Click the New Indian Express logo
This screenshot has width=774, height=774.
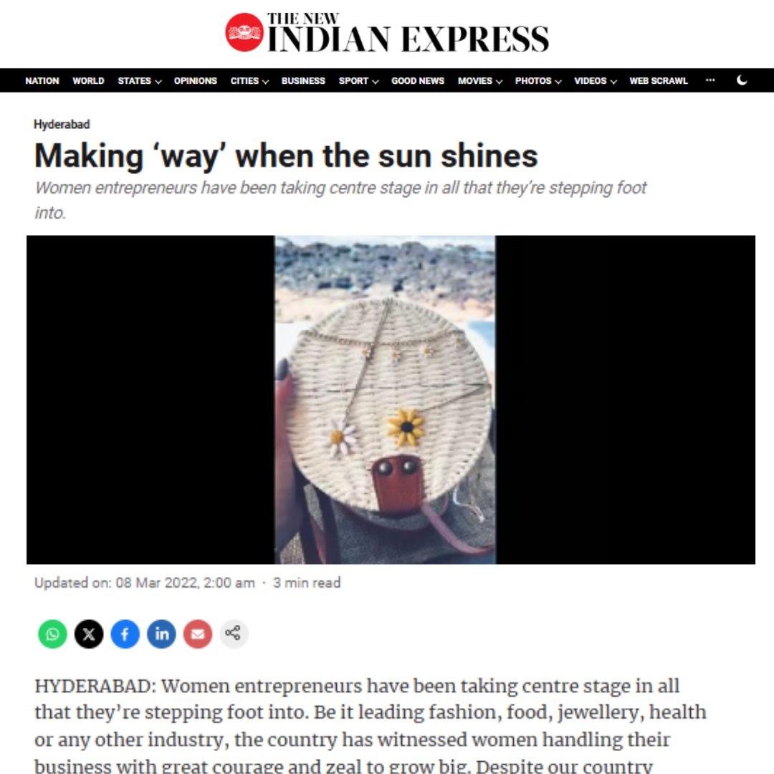pyautogui.click(x=387, y=32)
